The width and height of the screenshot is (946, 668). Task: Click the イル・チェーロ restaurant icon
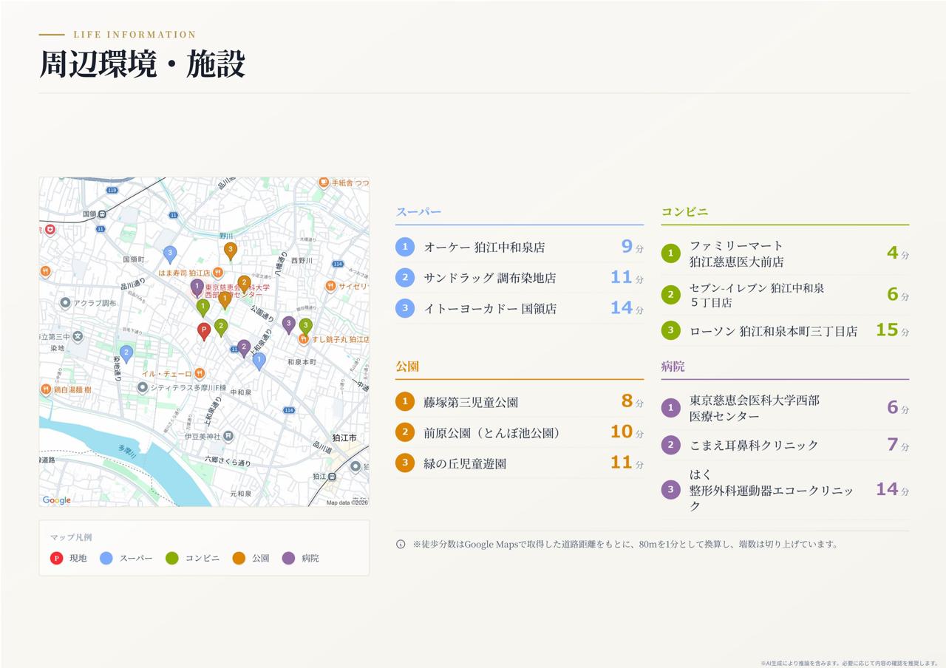click(x=200, y=374)
